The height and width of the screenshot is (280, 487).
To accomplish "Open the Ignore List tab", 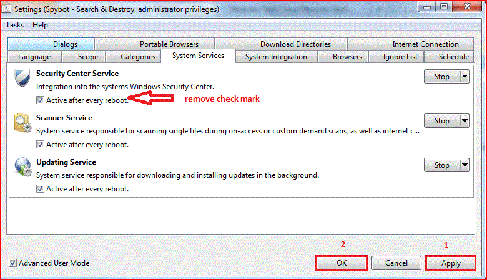I will click(396, 57).
